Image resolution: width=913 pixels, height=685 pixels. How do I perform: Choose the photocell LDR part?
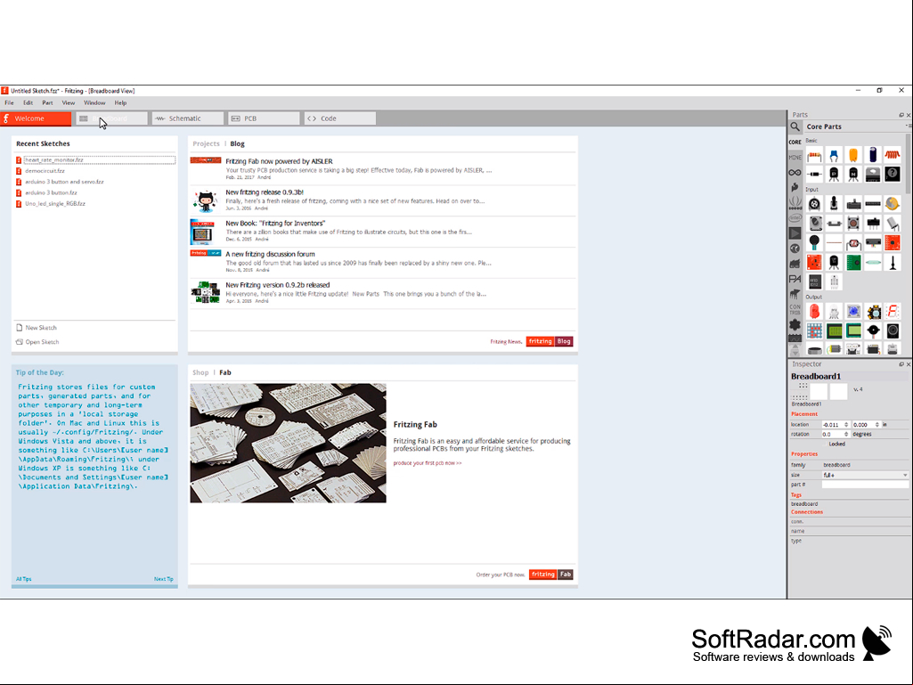coord(853,243)
